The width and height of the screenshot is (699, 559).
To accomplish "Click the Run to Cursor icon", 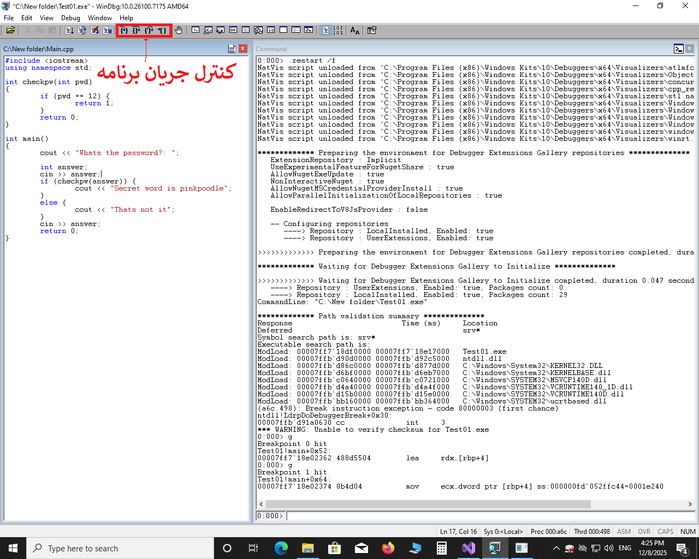I will tap(162, 31).
